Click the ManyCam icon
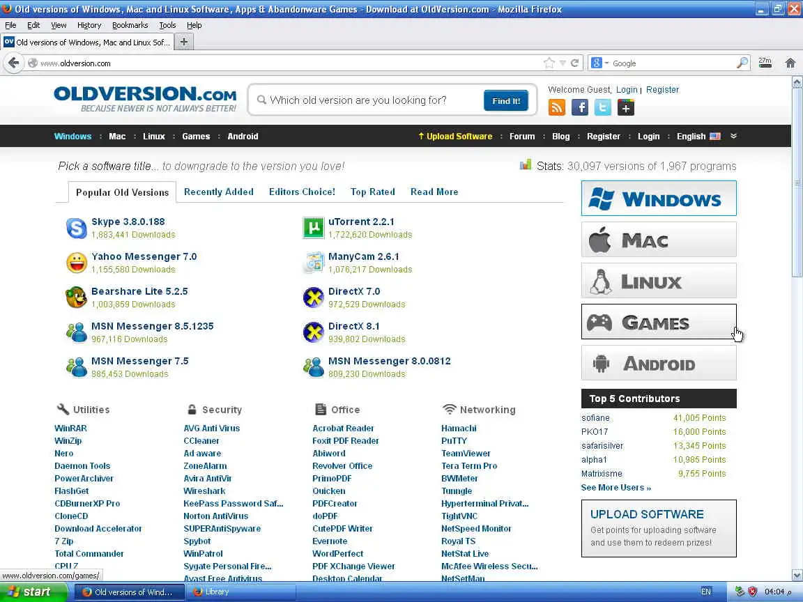 point(314,263)
